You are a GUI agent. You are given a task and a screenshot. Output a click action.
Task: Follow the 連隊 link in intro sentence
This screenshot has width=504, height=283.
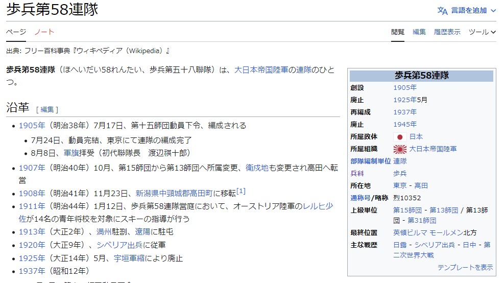(304, 70)
